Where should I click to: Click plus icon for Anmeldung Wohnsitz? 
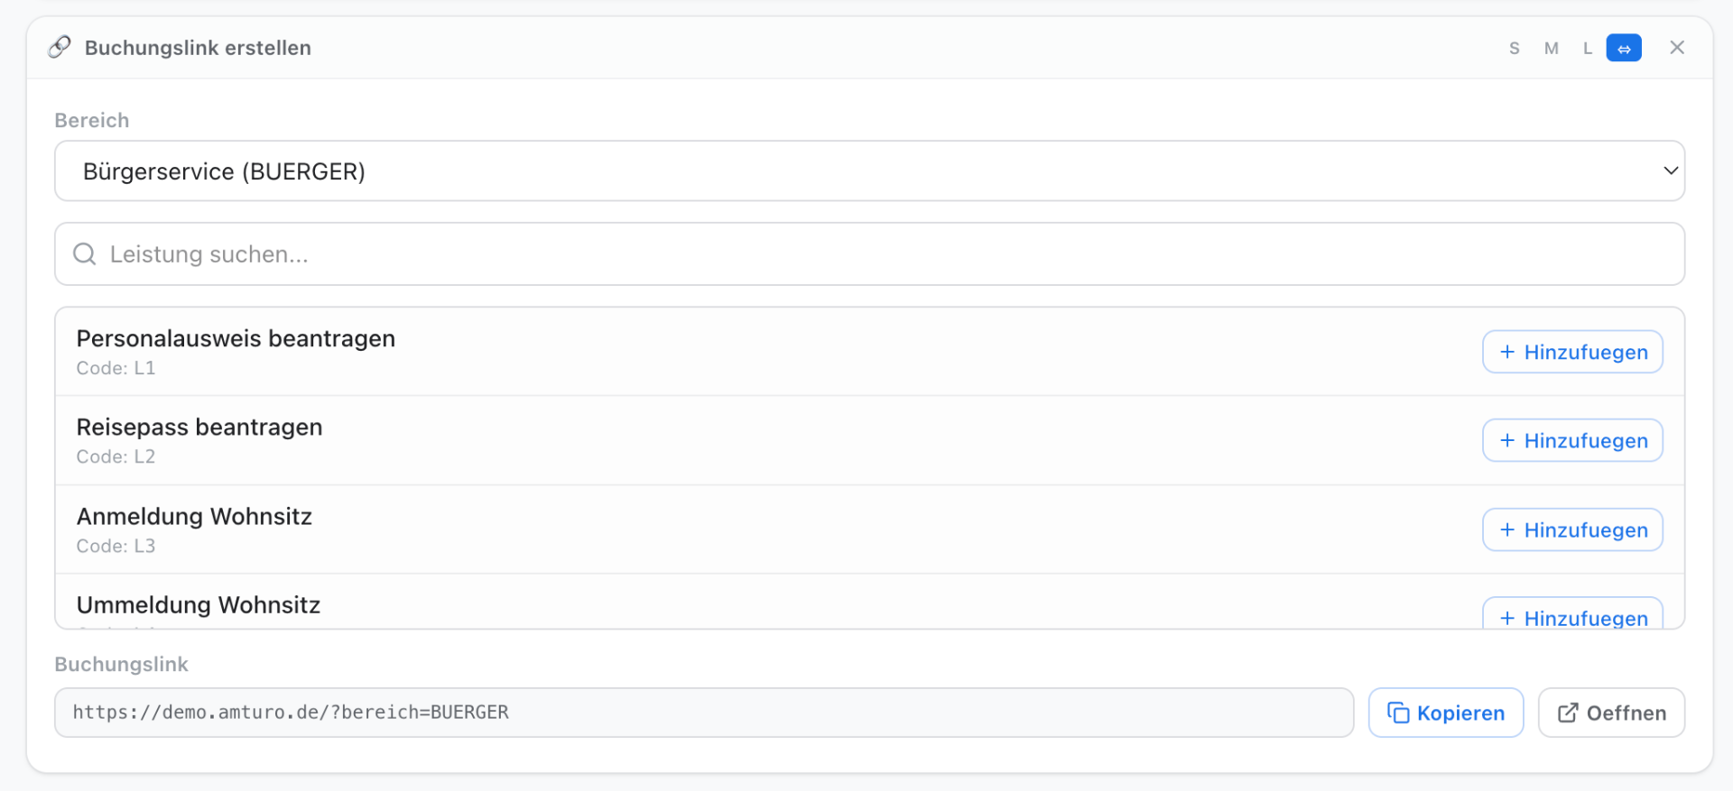(x=1507, y=529)
